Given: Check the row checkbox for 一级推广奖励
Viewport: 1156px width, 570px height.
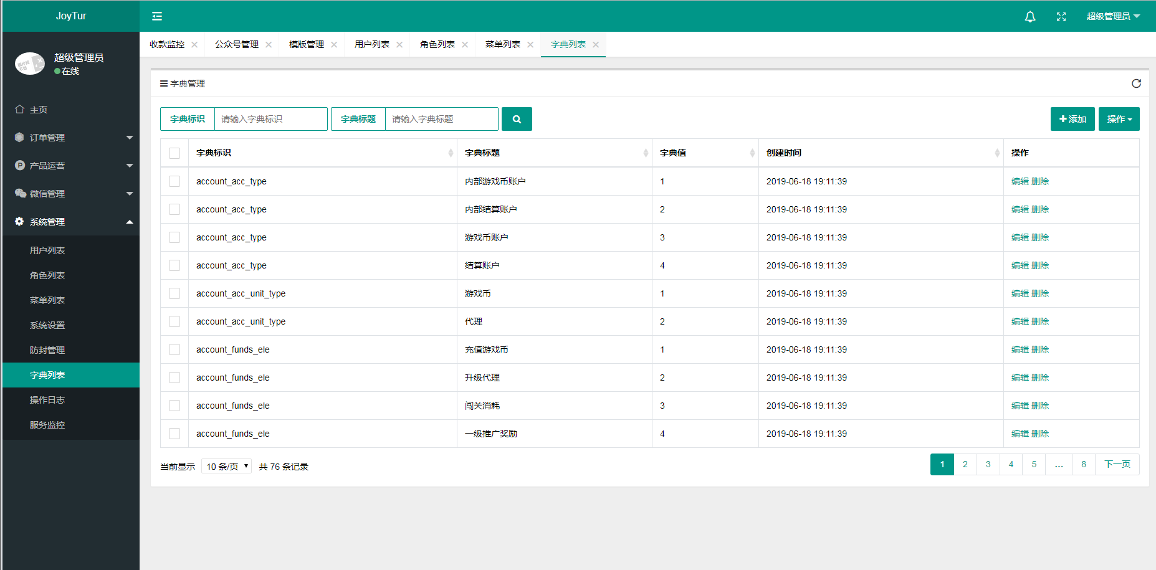Looking at the screenshot, I should [174, 434].
